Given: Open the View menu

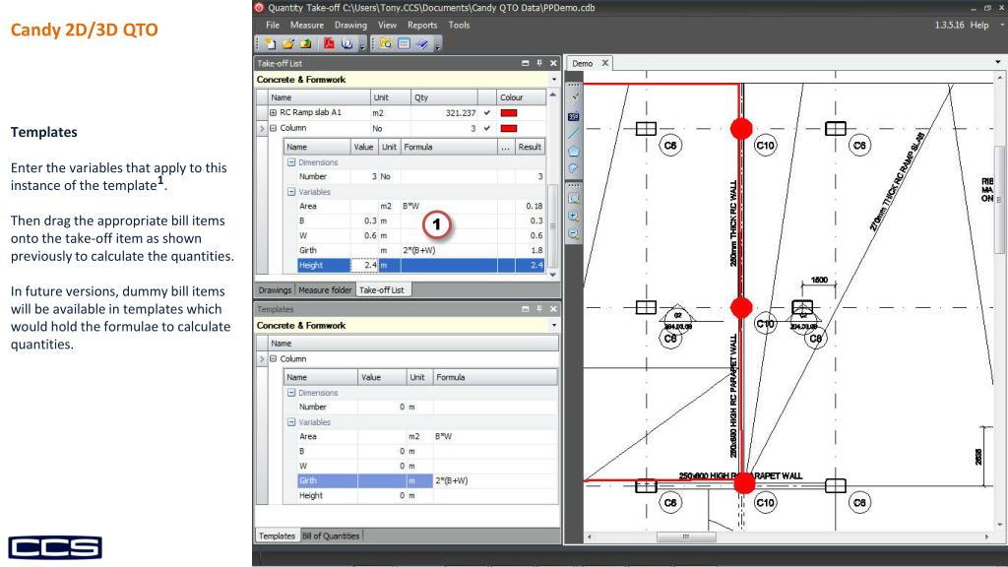Looking at the screenshot, I should (387, 25).
